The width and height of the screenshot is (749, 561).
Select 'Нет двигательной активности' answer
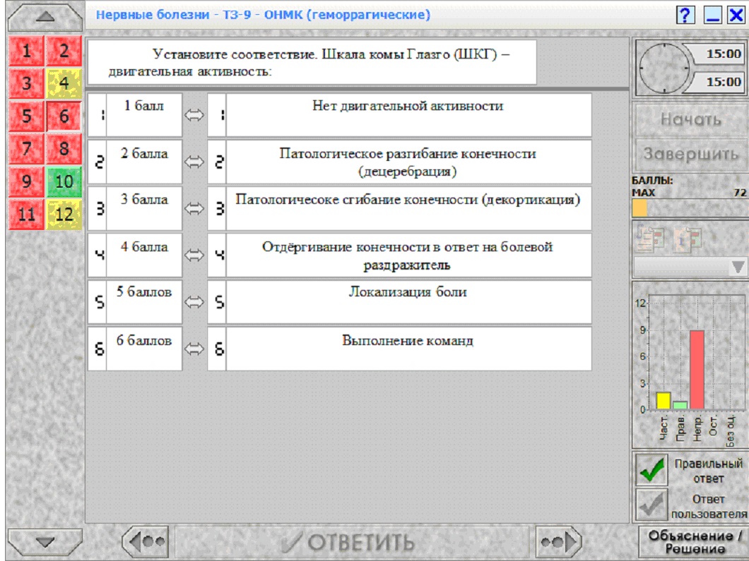[399, 115]
